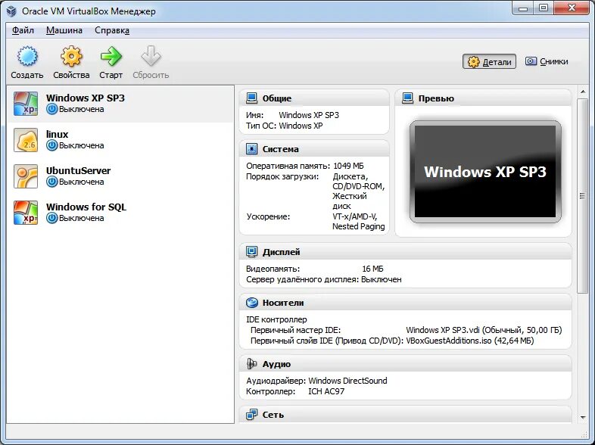Image resolution: width=595 pixels, height=445 pixels.
Task: Click the VirtualBox cube icon in title bar
Action: pos(12,11)
